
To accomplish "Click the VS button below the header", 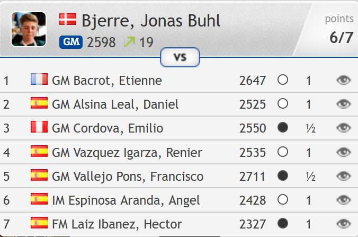I will pyautogui.click(x=180, y=57).
